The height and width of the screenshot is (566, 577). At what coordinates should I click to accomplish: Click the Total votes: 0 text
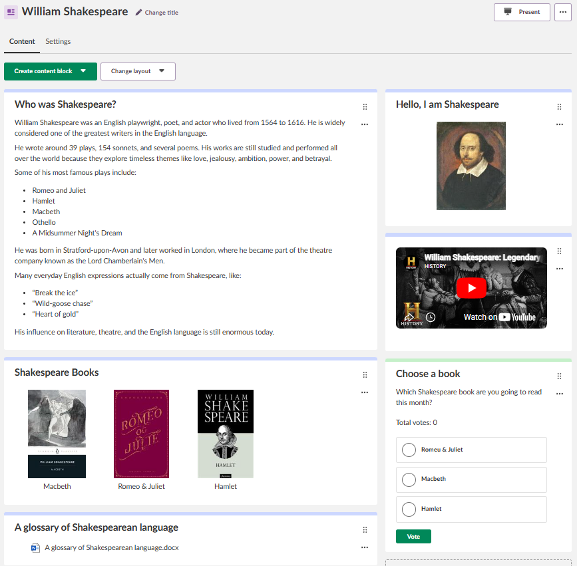click(x=417, y=422)
